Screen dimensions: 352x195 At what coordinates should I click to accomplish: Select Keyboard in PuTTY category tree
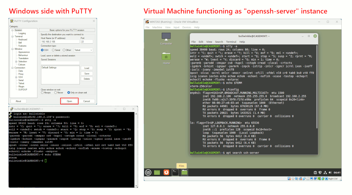(x=23, y=40)
